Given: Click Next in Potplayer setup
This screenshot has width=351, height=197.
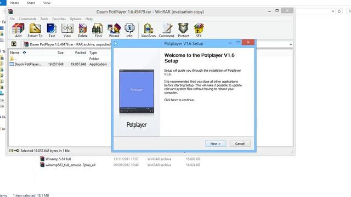Looking at the screenshot, I should (216, 143).
